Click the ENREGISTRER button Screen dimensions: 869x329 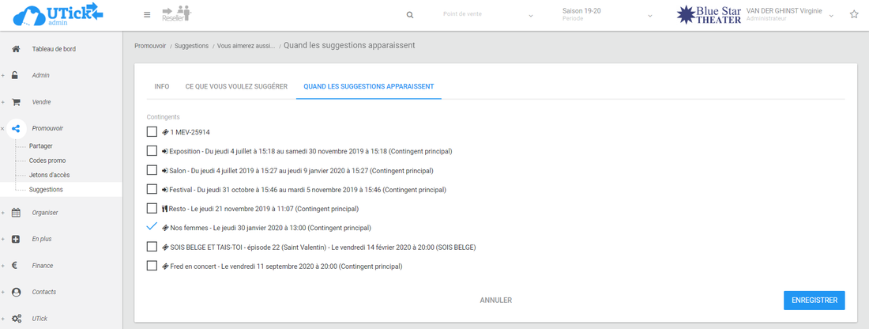814,301
